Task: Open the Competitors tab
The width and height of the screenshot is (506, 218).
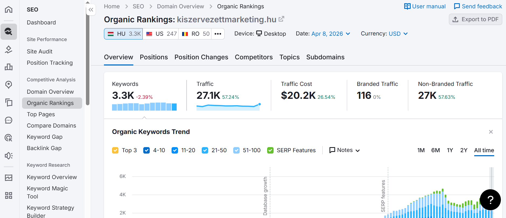Action: [254, 57]
